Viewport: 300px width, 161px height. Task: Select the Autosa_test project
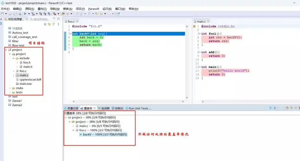(x=20, y=33)
